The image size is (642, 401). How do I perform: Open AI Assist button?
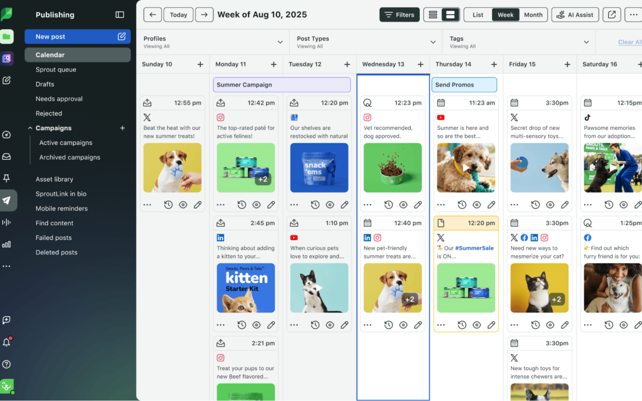(x=575, y=15)
